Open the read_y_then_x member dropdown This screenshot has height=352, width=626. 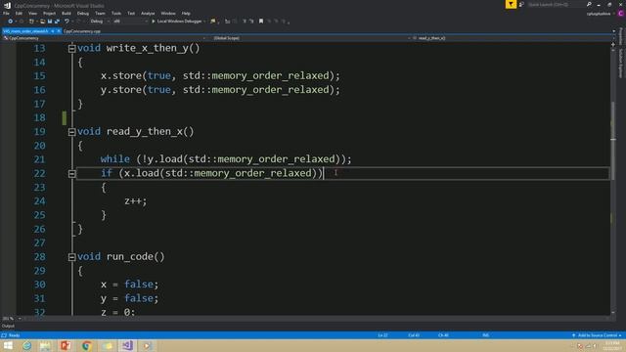click(513, 38)
